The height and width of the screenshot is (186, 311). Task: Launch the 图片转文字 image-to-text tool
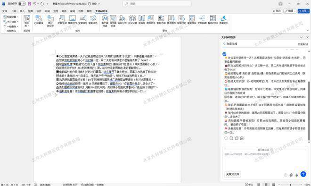[50, 21]
